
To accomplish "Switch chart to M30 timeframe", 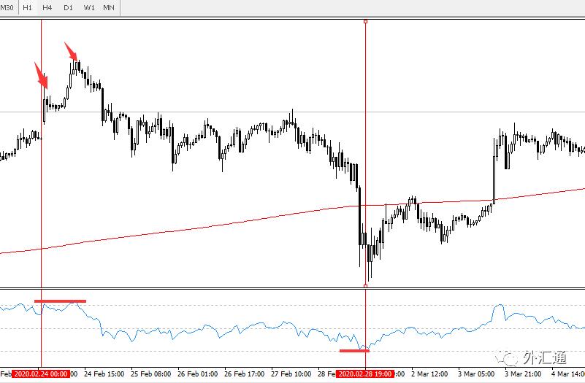I will pyautogui.click(x=7, y=7).
